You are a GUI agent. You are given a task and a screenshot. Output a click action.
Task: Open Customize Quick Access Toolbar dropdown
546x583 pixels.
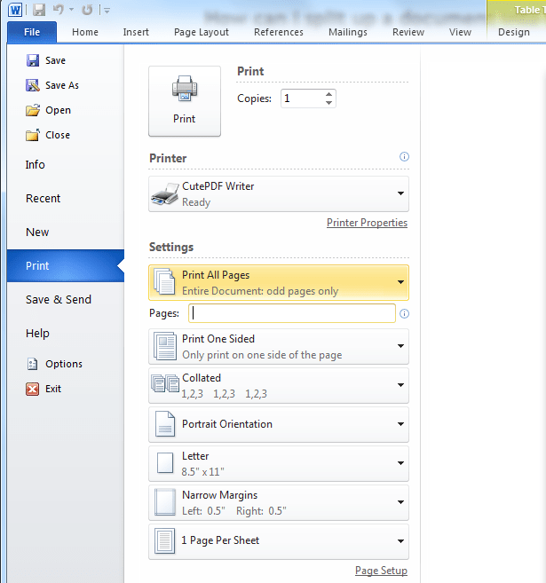(107, 11)
